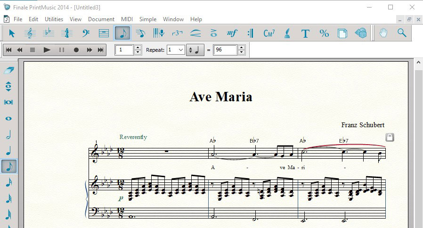Screen dimensions: 423x228
Task: Select the eighth note duration in palette
Action: 9,166
